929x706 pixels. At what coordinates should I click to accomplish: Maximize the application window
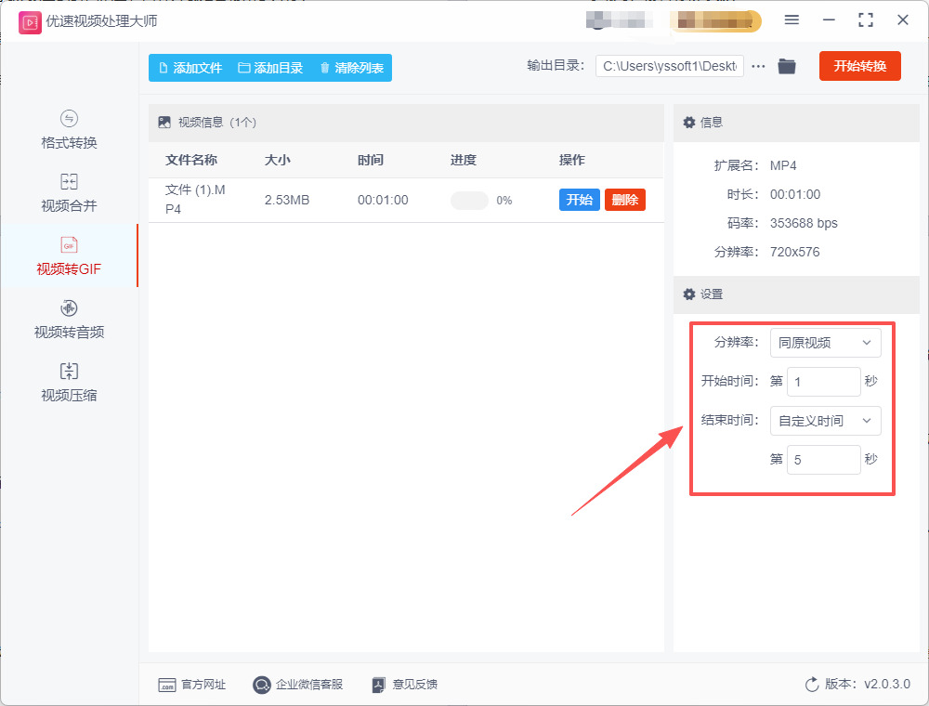coord(866,20)
